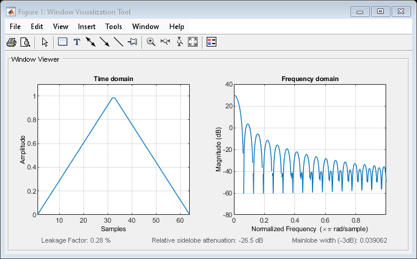This screenshot has width=417, height=259.
Task: Open Print Preview from toolbar
Action: coord(25,42)
